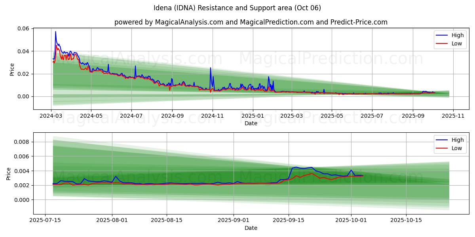The image size is (475, 237).
Task: Click the 2025-01 date tick on top chart
Action: click(253, 117)
